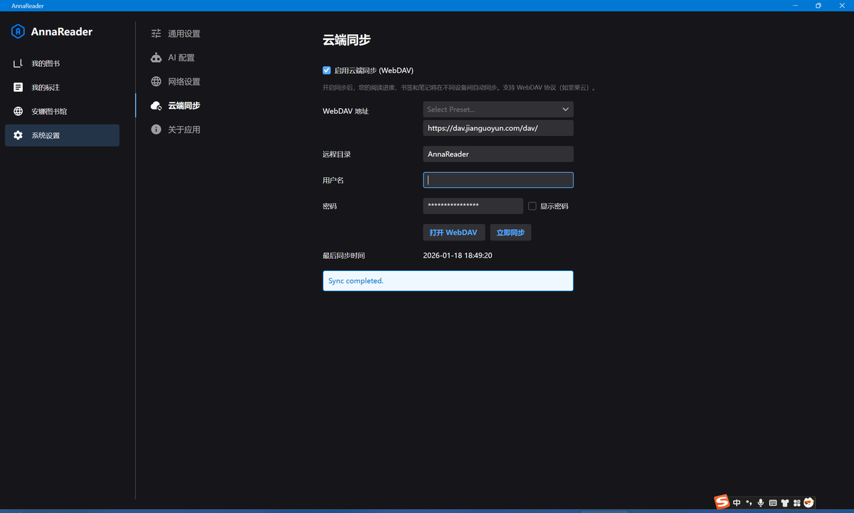Viewport: 854px width, 513px height.
Task: Click the 2026-01-18 18:49:20 sync time
Action: (458, 255)
